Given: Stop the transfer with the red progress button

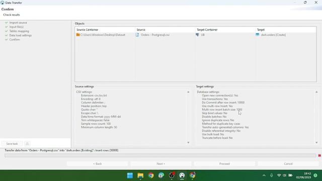Looking at the screenshot, I should click(319, 155).
